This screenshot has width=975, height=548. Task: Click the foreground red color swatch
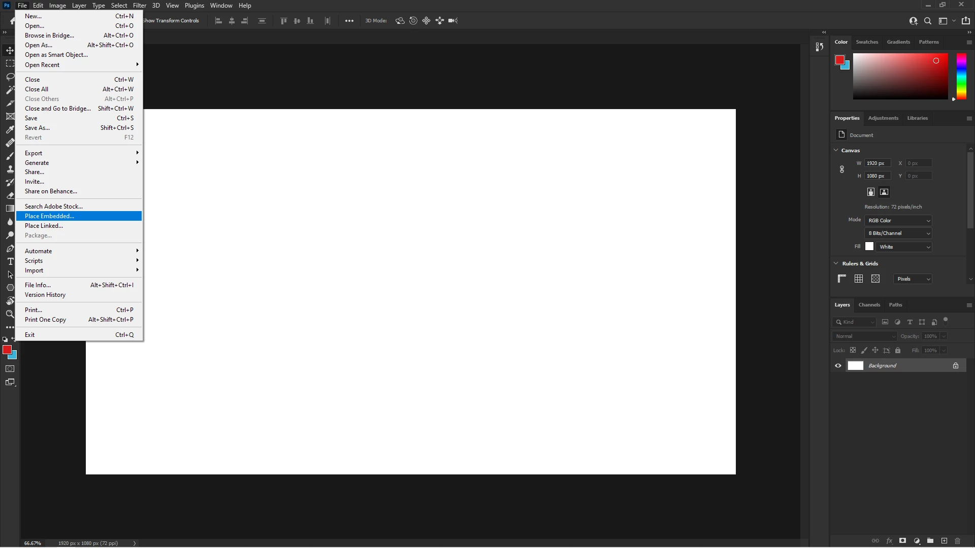pyautogui.click(x=7, y=350)
